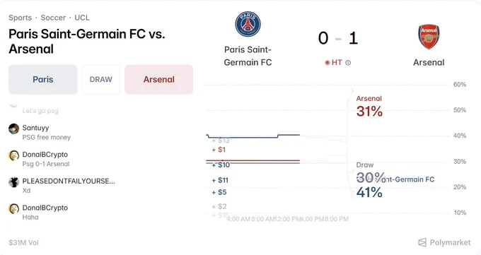Open the Soccer breadcrumb link
481x255 pixels.
tap(53, 18)
